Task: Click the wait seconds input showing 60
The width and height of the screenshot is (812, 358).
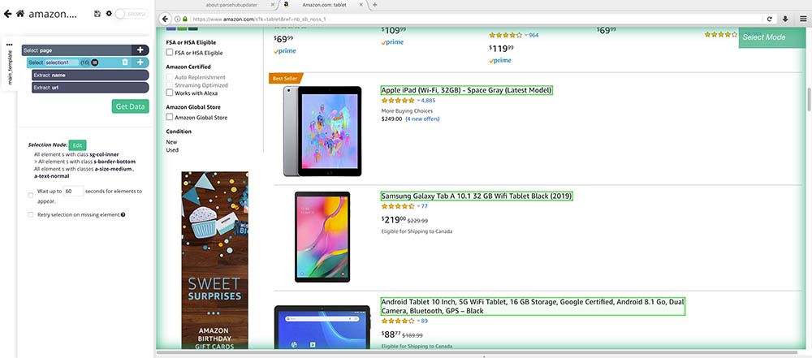Action: click(73, 191)
